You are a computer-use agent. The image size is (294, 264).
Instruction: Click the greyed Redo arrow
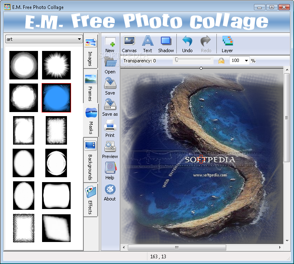206,41
